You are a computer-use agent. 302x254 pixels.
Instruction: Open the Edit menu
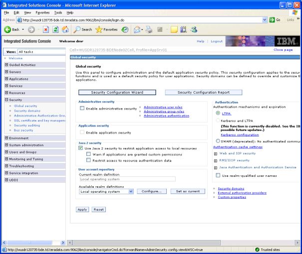16,12
